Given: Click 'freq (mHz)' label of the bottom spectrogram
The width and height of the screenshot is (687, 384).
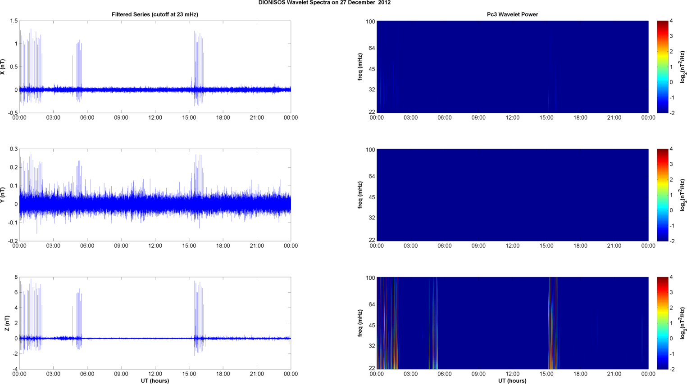Looking at the screenshot, I should coord(360,323).
